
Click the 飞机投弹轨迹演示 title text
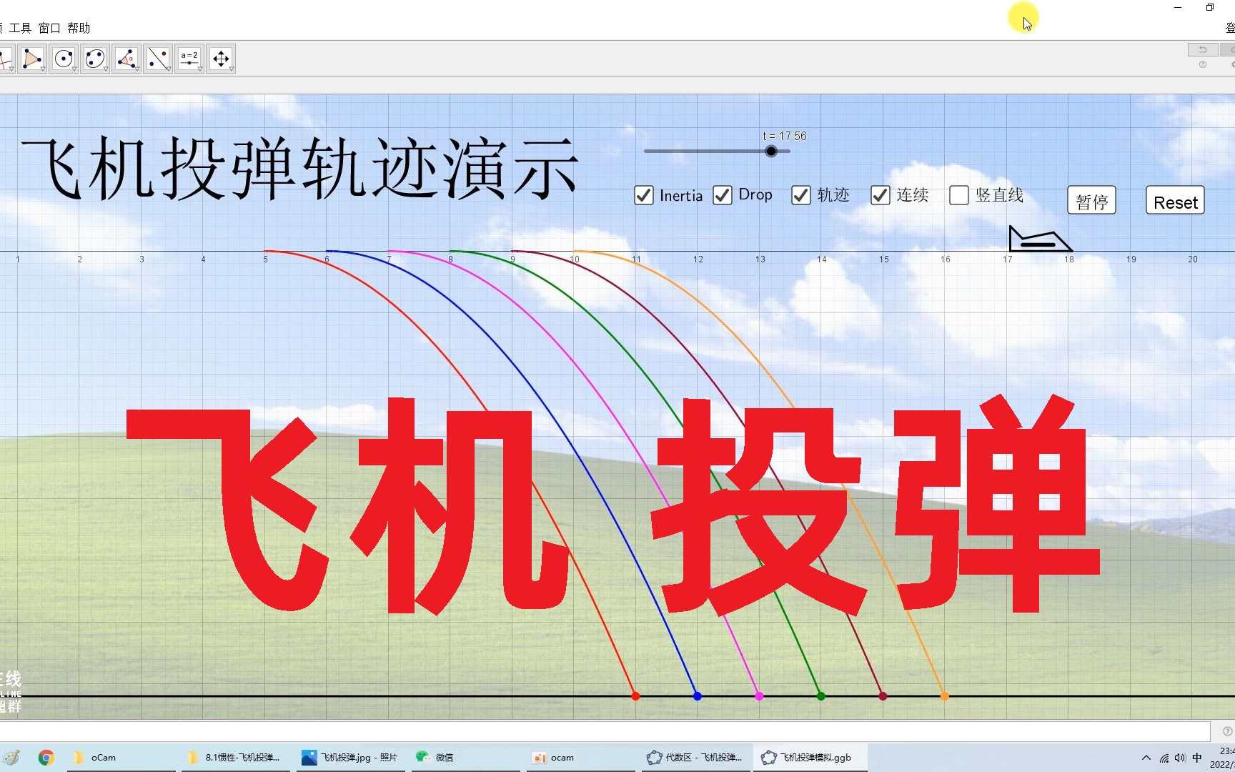coord(300,169)
